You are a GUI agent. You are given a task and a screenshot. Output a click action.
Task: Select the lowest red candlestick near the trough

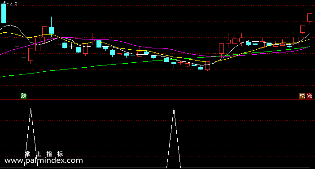pos(207,66)
